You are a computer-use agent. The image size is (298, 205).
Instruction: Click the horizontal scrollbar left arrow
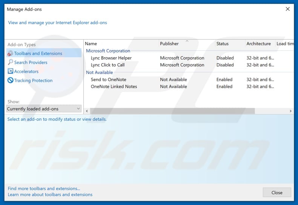[87, 111]
